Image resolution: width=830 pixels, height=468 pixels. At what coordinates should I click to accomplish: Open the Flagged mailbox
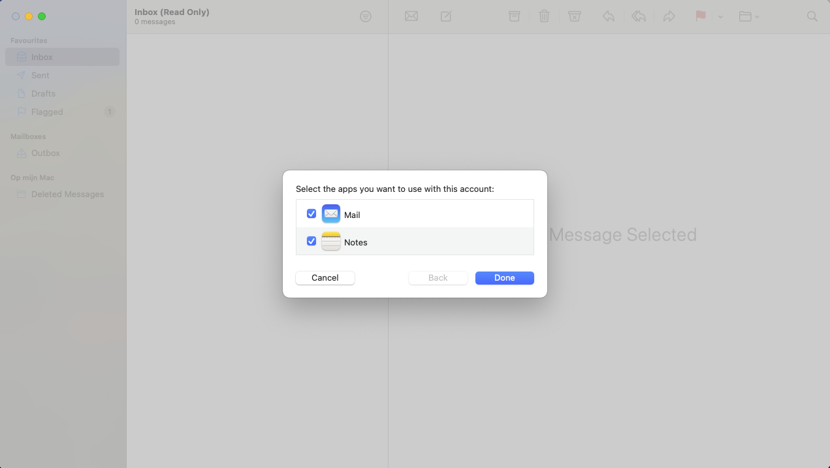click(x=47, y=112)
